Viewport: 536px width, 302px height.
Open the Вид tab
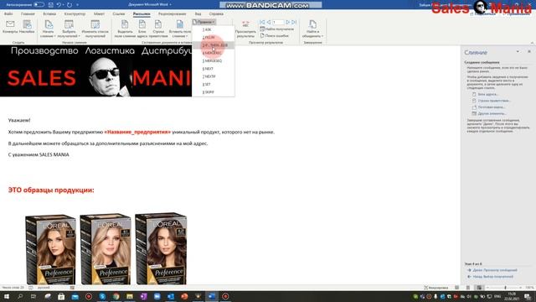tap(198, 14)
